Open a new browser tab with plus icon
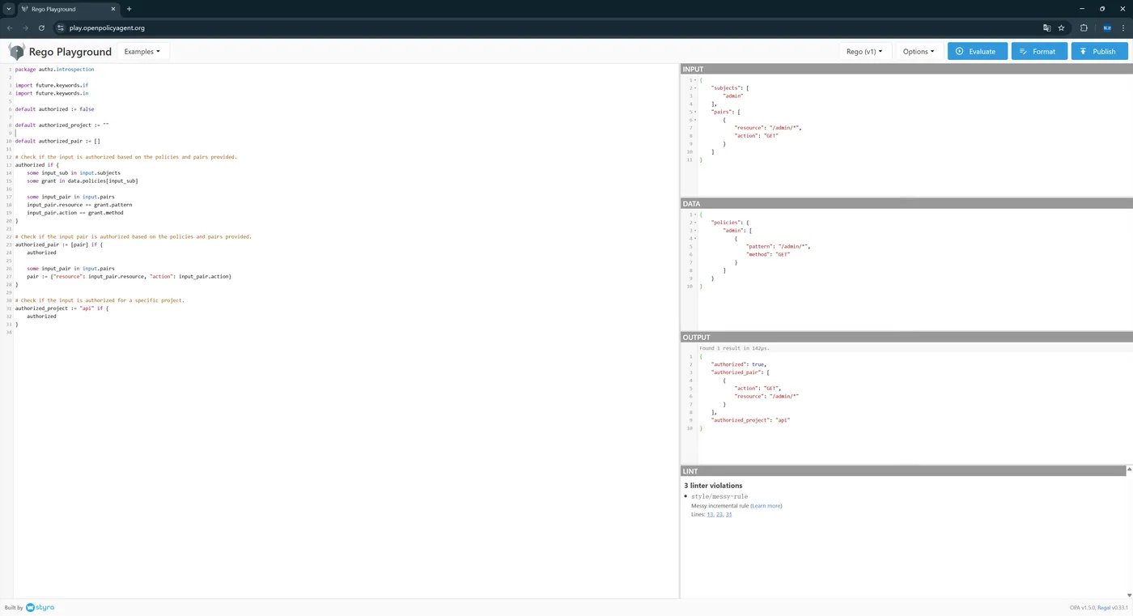 click(129, 9)
